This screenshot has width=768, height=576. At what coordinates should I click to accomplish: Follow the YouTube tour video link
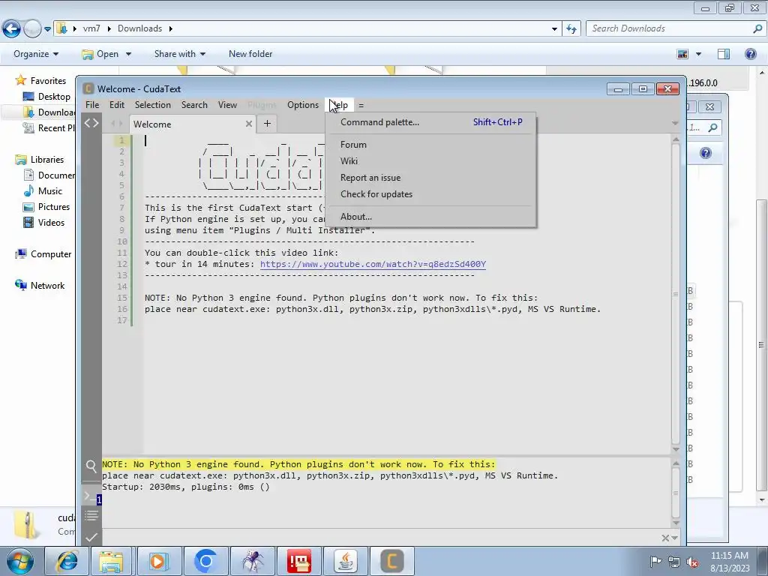pyautogui.click(x=373, y=264)
